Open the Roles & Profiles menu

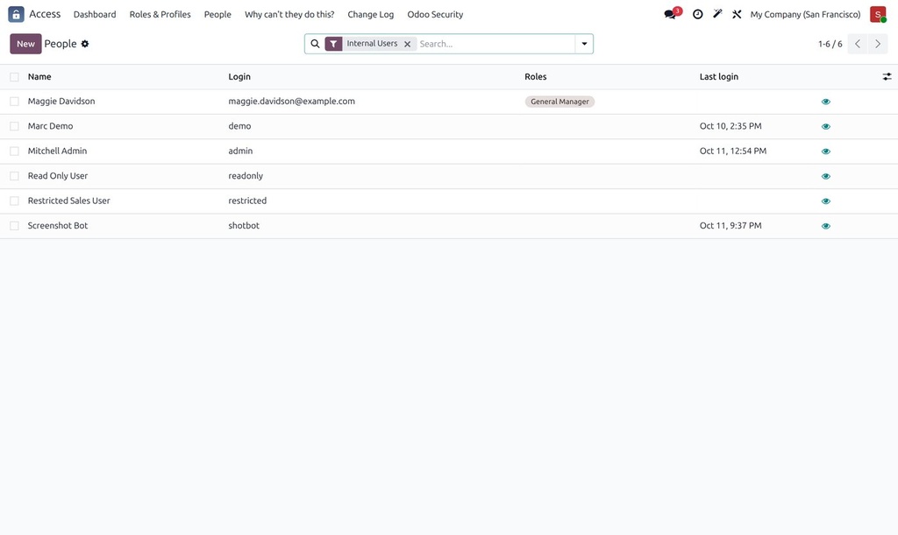pyautogui.click(x=160, y=14)
